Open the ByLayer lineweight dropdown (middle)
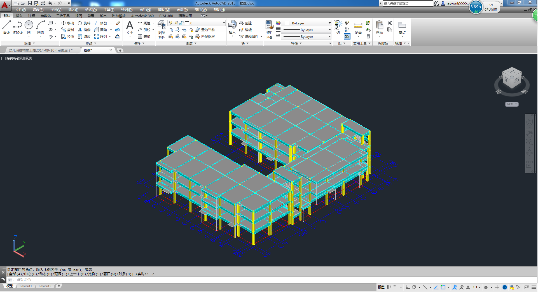 click(x=307, y=30)
